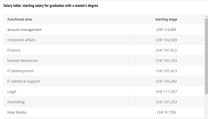Click the CHF 111,557 wage value
The width and height of the screenshot is (208, 119).
(166, 92)
